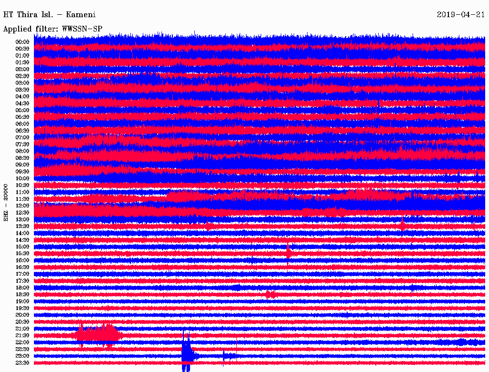Click the 13:00 time label
Image resolution: width=489 pixels, height=372 pixels.
pos(22,220)
